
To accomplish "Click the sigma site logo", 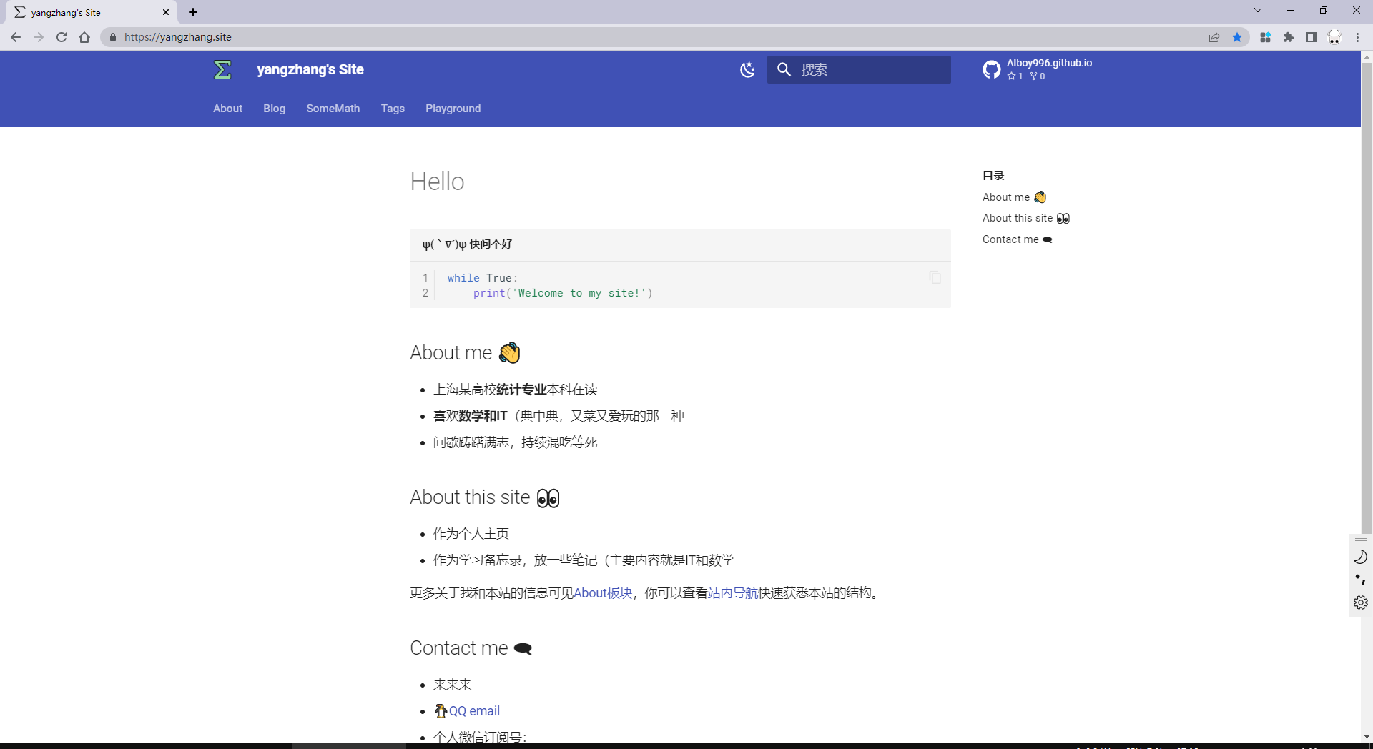I will (x=222, y=69).
